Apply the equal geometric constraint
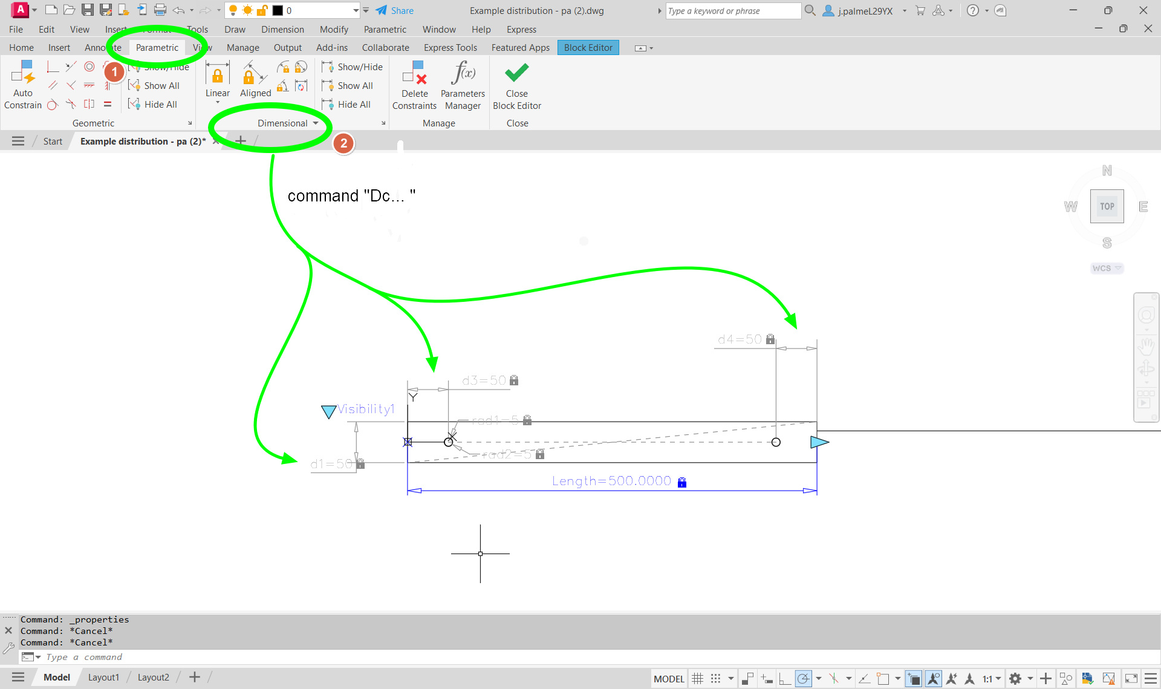This screenshot has height=689, width=1161. pos(108,104)
